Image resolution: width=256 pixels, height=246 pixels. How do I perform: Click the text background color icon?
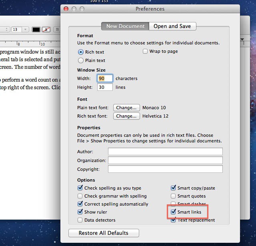(46, 30)
